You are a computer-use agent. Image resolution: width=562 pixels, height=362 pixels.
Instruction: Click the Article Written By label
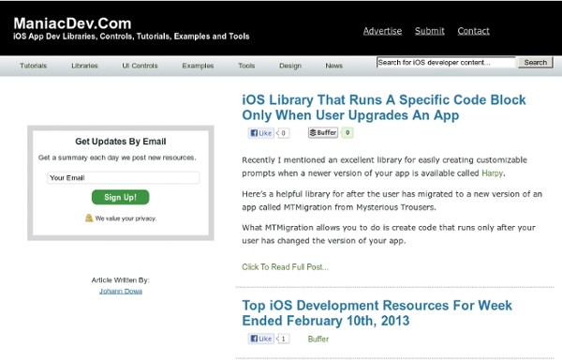click(121, 279)
